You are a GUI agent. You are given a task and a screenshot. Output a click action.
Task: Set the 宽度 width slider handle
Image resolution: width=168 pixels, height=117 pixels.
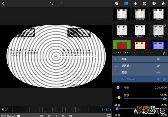pyautogui.click(x=164, y=99)
